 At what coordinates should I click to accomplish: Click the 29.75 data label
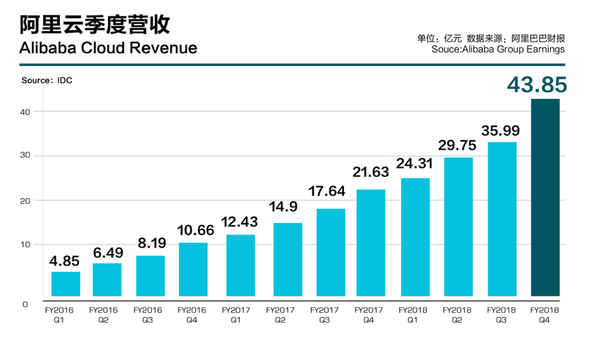(x=457, y=146)
